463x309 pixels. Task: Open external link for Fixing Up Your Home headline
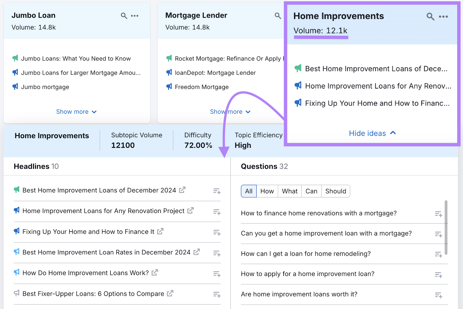pyautogui.click(x=160, y=231)
